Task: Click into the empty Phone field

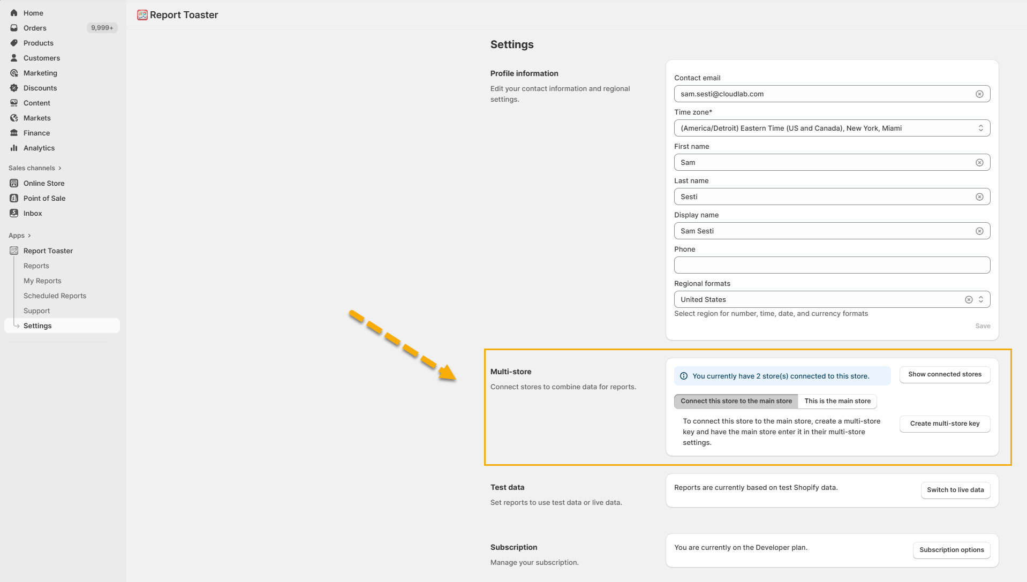Action: (832, 266)
